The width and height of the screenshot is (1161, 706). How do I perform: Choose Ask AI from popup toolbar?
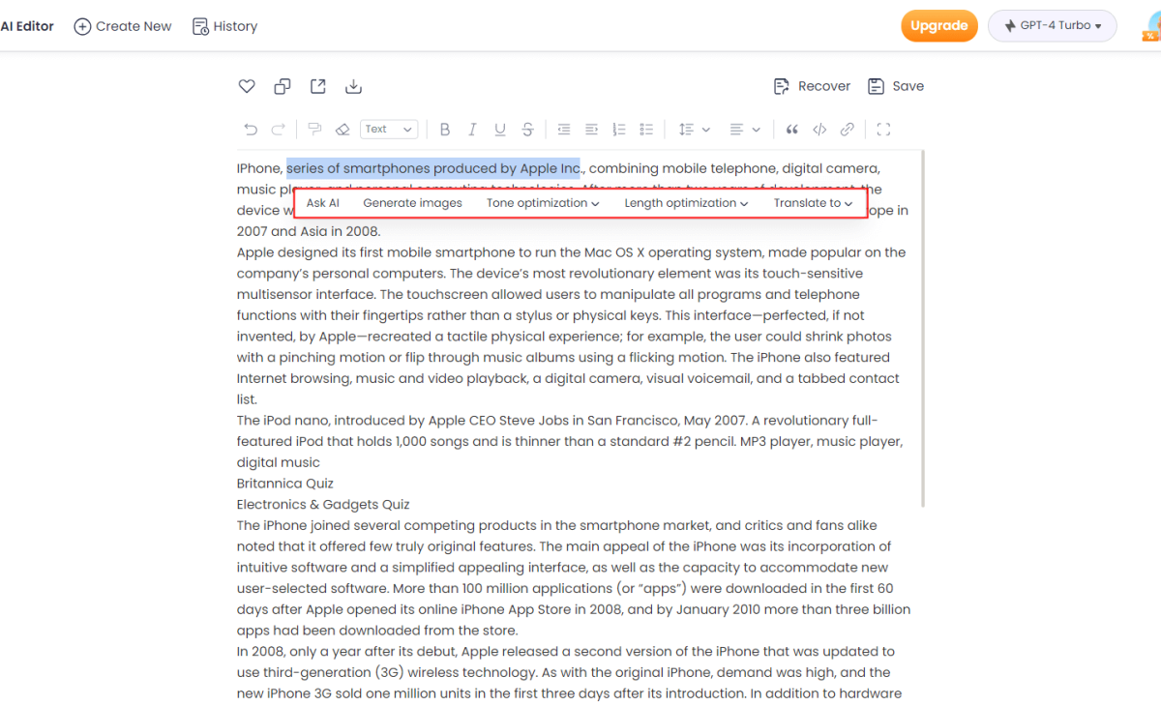322,203
